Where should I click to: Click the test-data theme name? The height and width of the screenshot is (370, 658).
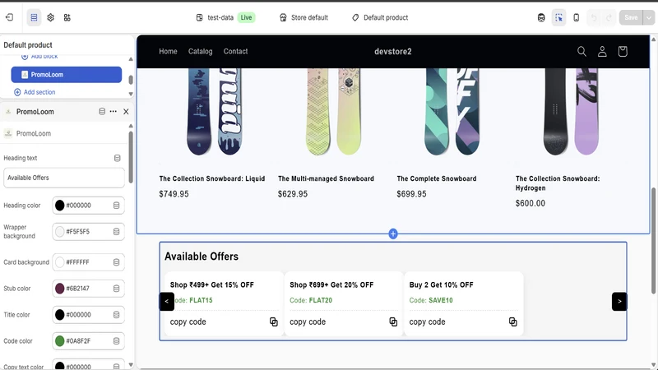click(220, 17)
